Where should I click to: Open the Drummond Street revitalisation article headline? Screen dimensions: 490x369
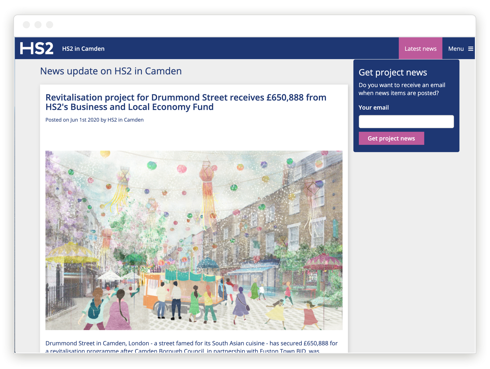point(186,102)
